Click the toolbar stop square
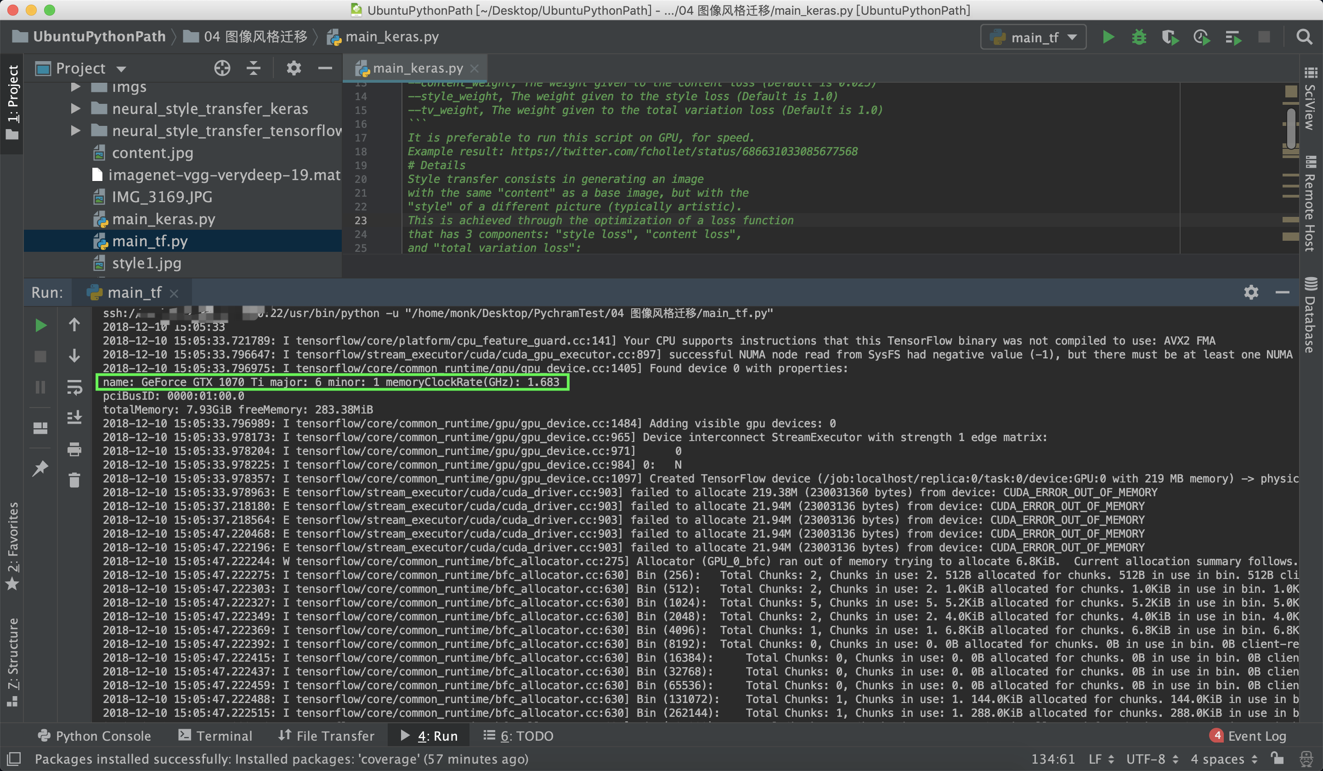Image resolution: width=1323 pixels, height=771 pixels. 1264,37
